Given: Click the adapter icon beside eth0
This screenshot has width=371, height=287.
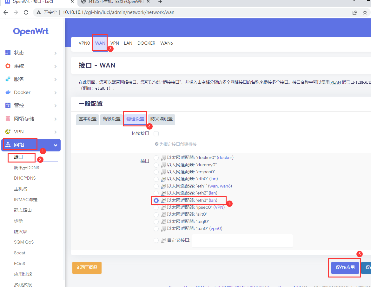Looking at the screenshot, I should (x=163, y=179).
